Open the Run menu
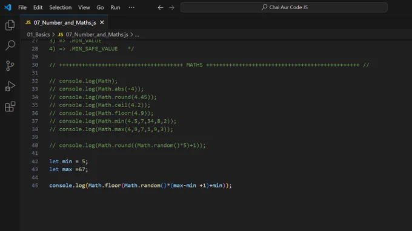The image size is (412, 231). click(x=115, y=7)
